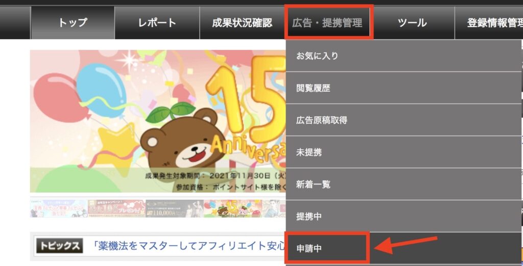The image size is (523, 266).
Task: Select 閲覧履歴 in the dropdown menu
Action: (x=403, y=88)
